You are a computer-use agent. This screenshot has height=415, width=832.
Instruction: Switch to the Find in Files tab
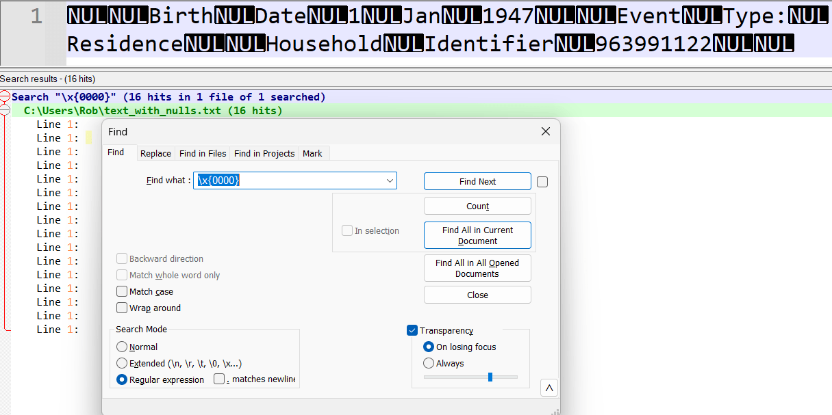point(202,153)
